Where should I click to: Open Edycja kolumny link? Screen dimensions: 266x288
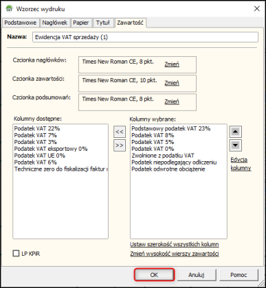pos(241,164)
